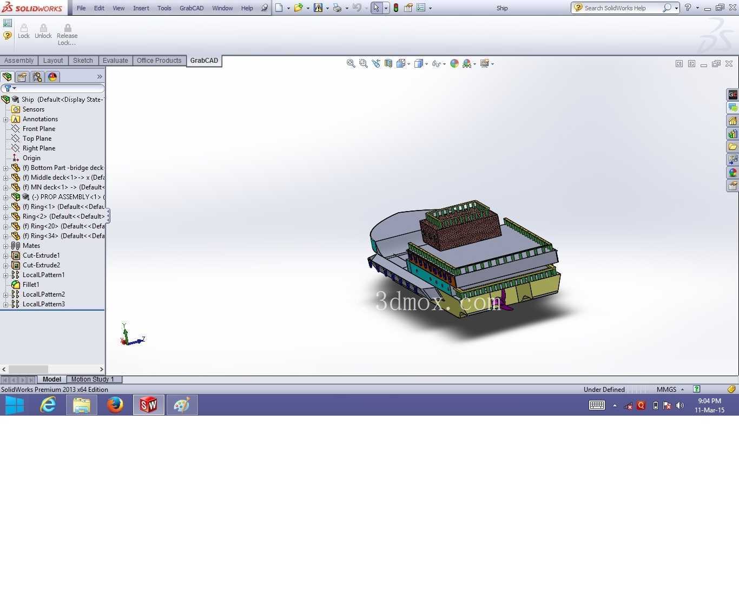Expand the PROP ASSEMBLY<1> node
Image resolution: width=739 pixels, height=604 pixels.
[x=5, y=197]
